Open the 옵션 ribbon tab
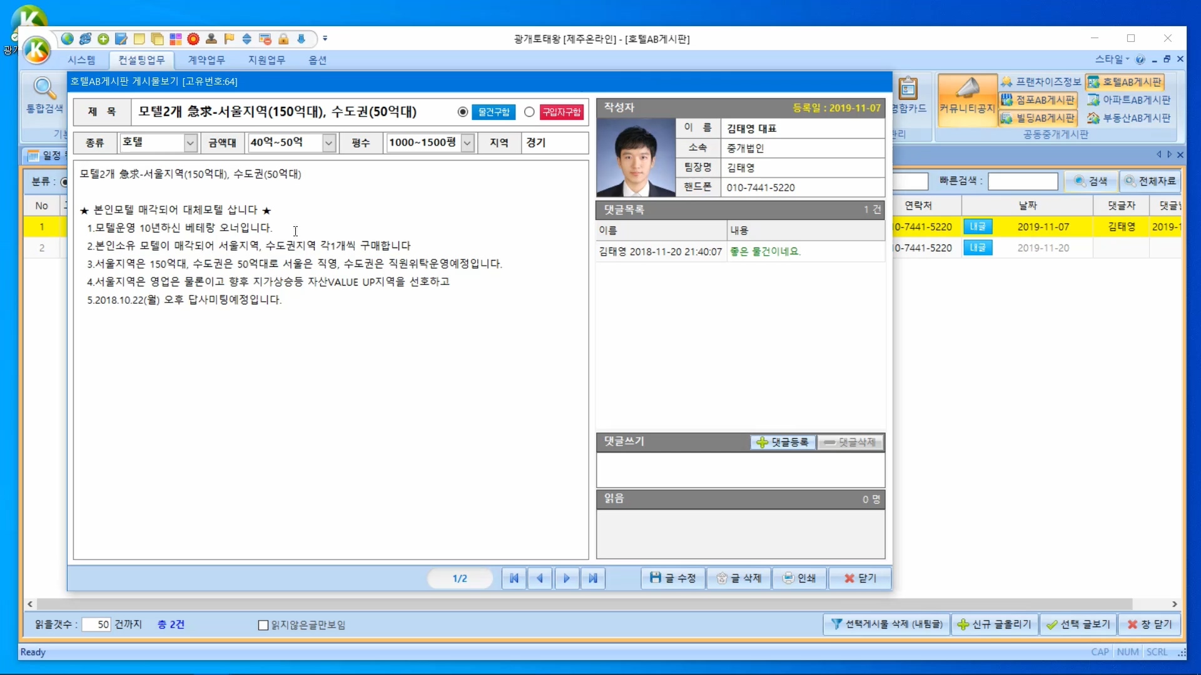The height and width of the screenshot is (675, 1201). coord(317,60)
